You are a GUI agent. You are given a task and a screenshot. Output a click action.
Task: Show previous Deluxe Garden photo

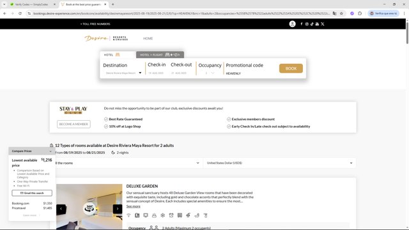coord(61,209)
